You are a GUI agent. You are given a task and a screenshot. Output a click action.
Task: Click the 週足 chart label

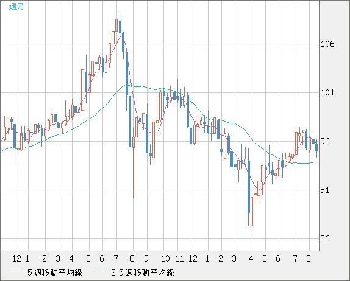tap(16, 6)
